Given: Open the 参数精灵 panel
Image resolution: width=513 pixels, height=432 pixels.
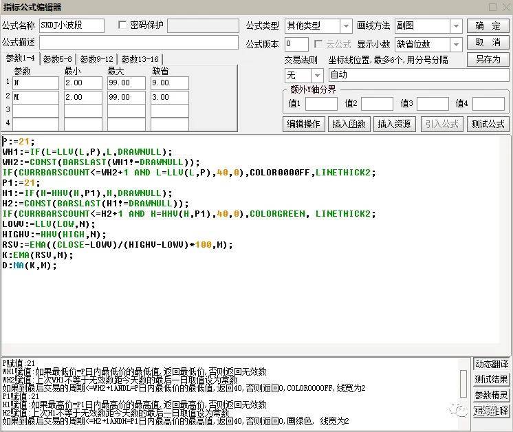Looking at the screenshot, I should 492,395.
